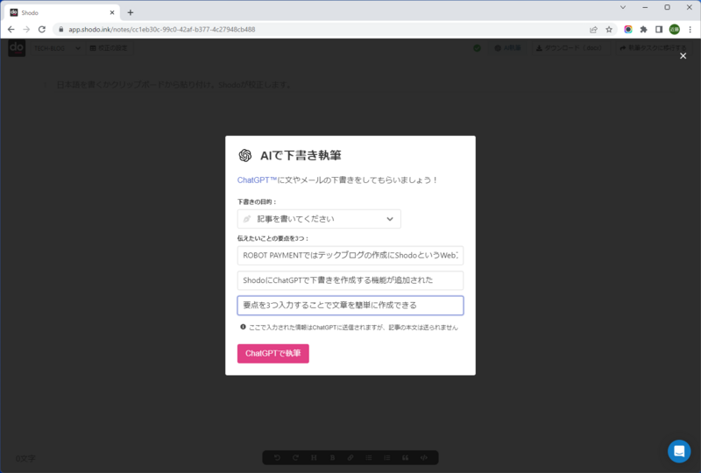Click the editor placeholder text 日本語を書くか

click(x=174, y=84)
